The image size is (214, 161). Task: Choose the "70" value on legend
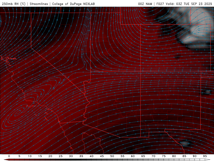click(x=153, y=156)
